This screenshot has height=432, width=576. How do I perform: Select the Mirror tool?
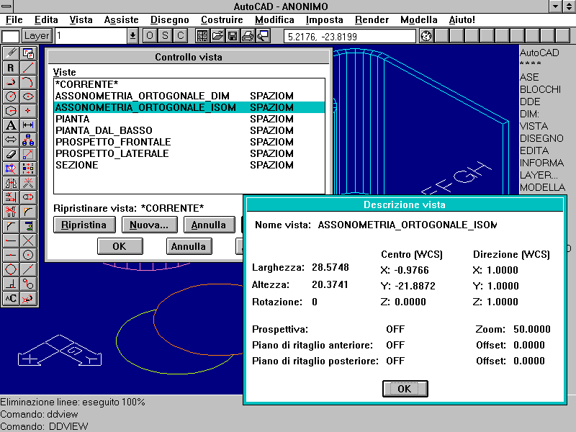(x=11, y=183)
